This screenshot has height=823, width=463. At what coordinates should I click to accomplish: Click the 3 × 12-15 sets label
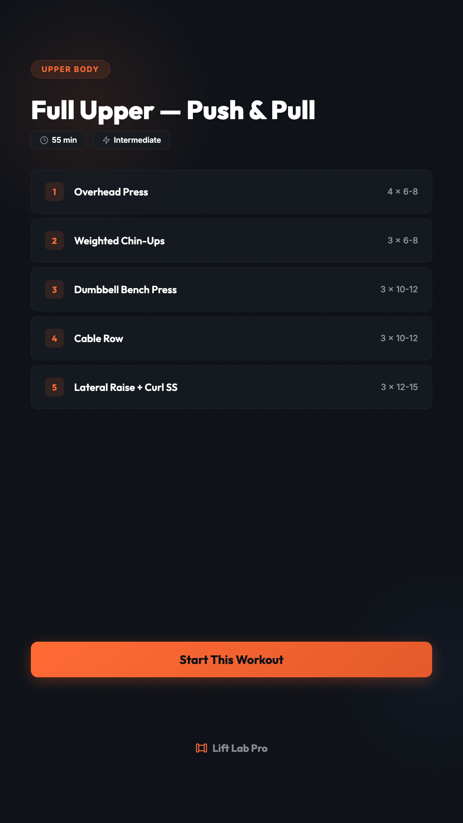[399, 387]
